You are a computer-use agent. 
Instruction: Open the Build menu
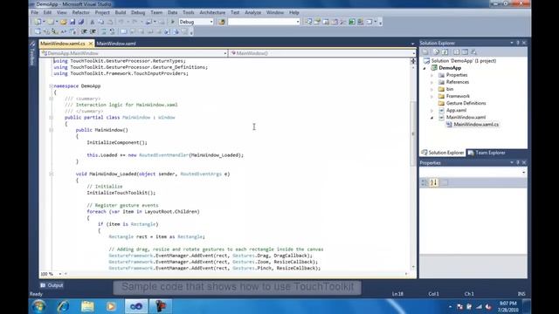click(121, 12)
